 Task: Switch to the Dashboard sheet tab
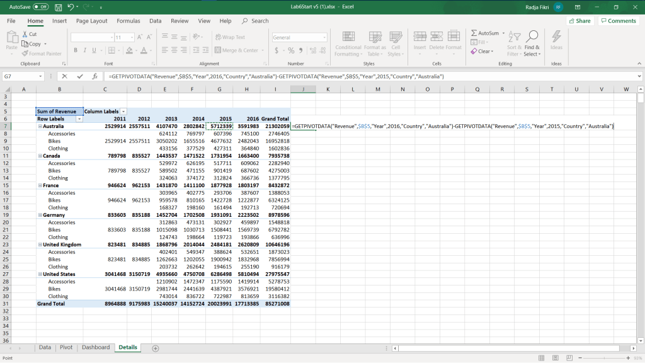pos(96,347)
